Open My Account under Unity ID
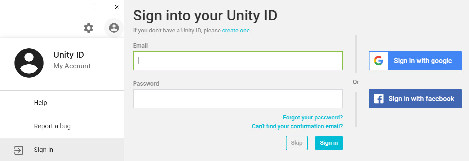469x161 pixels. click(x=72, y=66)
